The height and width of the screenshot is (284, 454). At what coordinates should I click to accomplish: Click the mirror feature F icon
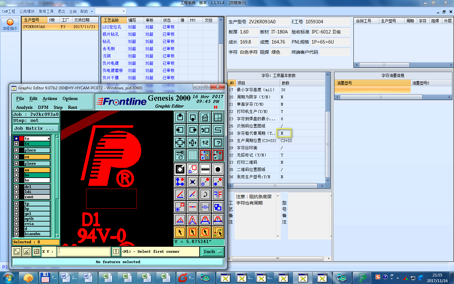[x=218, y=194]
